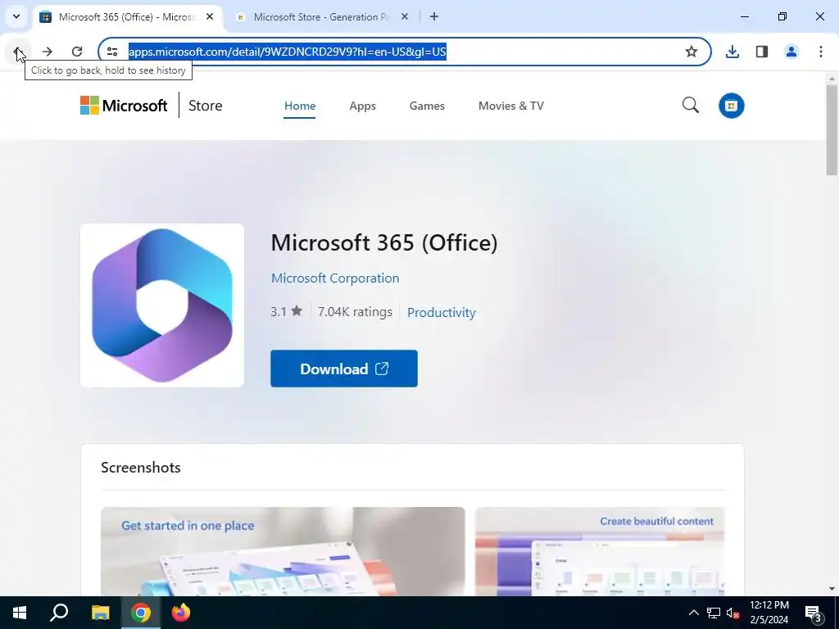
Task: Close the Microsoft 365 (Office) tab
Action: [x=210, y=16]
